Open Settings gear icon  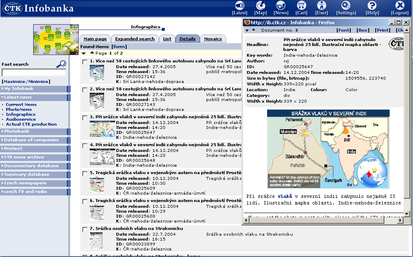(x=346, y=6)
